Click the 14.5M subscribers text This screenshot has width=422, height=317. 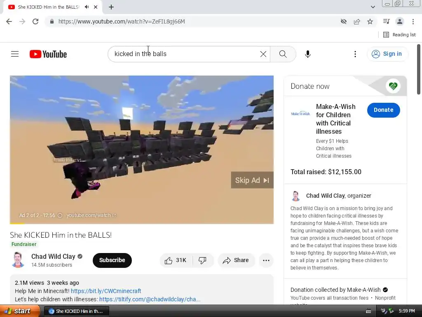52,265
